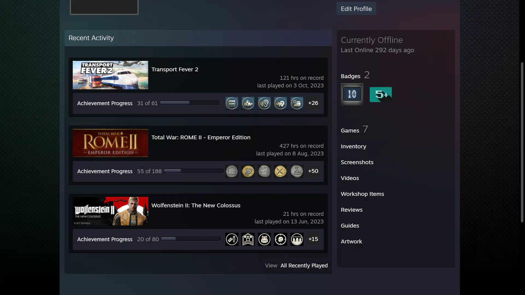Click the '55 of 188' achievement count
This screenshot has width=525, height=295.
pyautogui.click(x=149, y=171)
